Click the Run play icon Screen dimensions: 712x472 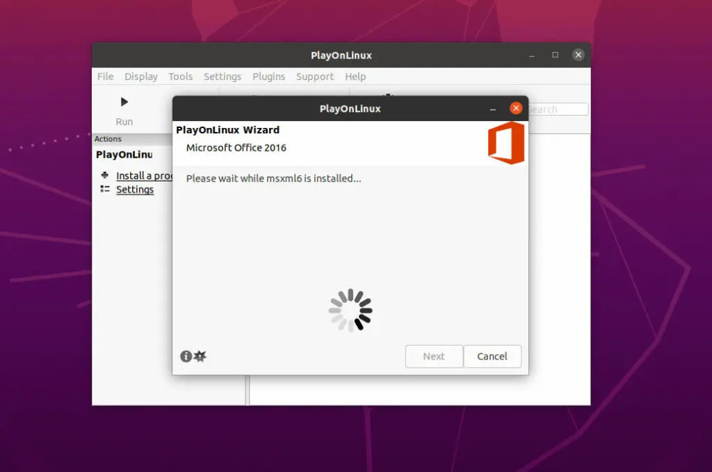pyautogui.click(x=124, y=101)
